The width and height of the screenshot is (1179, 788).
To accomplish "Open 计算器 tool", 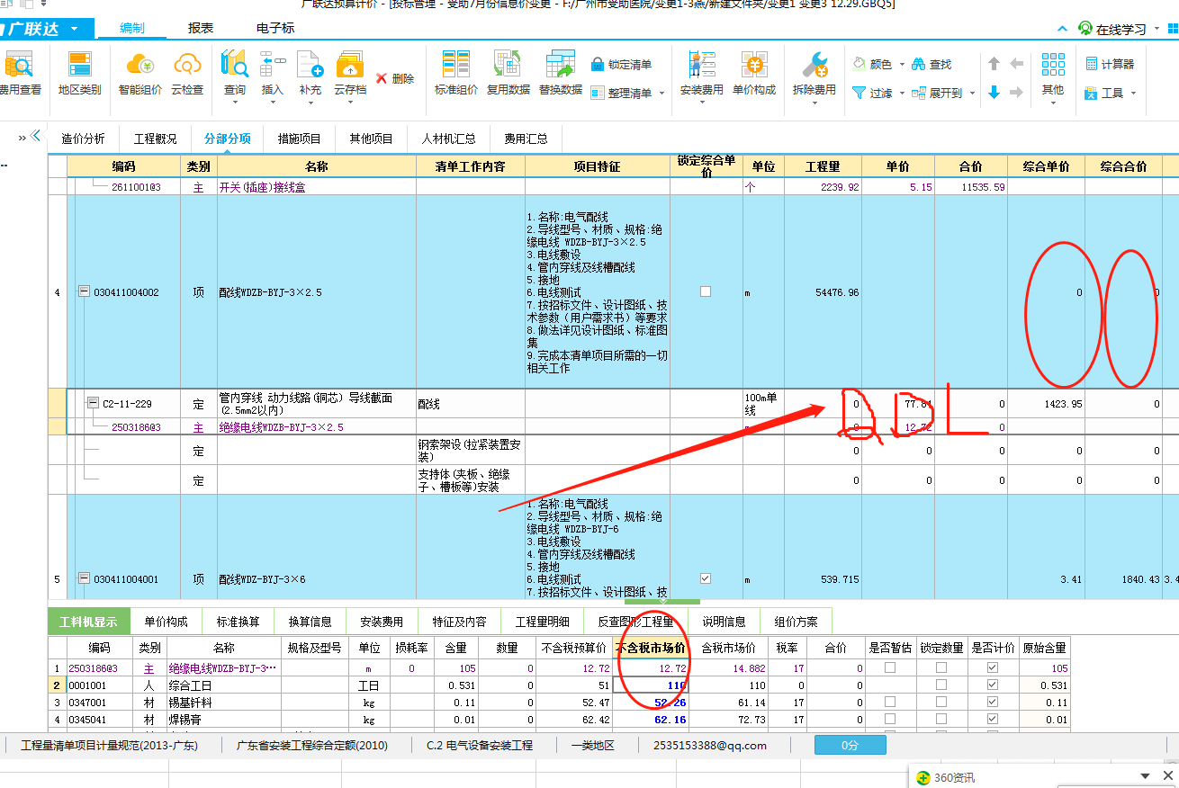I will point(1110,64).
